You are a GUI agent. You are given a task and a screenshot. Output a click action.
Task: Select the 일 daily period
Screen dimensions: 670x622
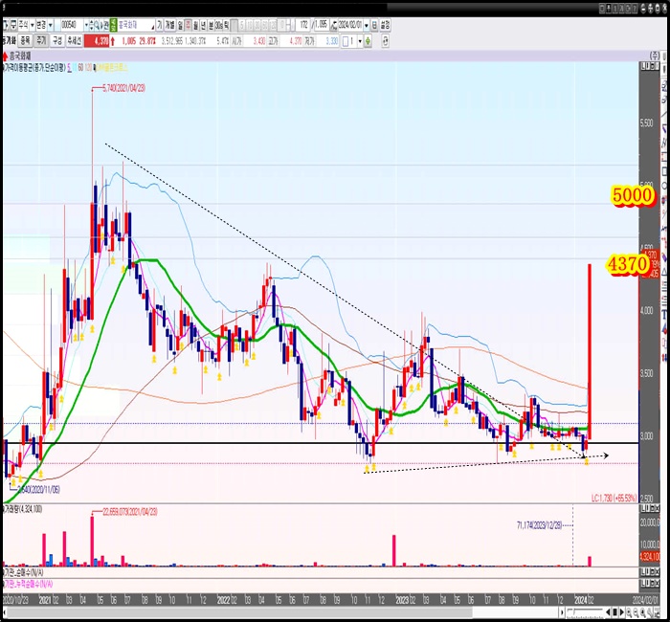point(180,25)
